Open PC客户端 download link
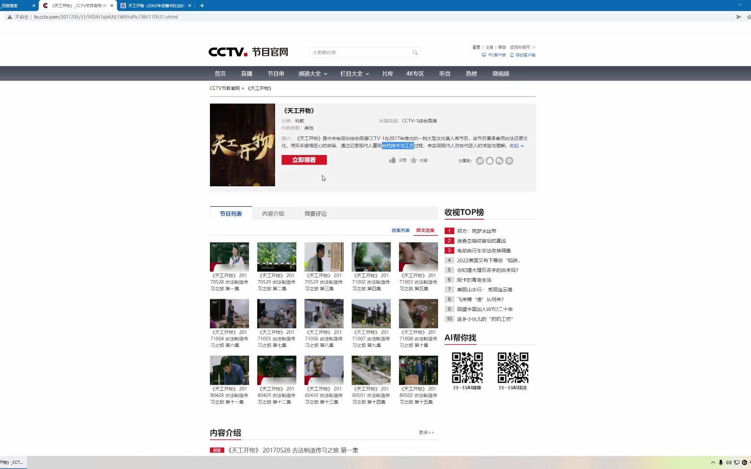Screen dimensions: 751x469 pos(494,55)
